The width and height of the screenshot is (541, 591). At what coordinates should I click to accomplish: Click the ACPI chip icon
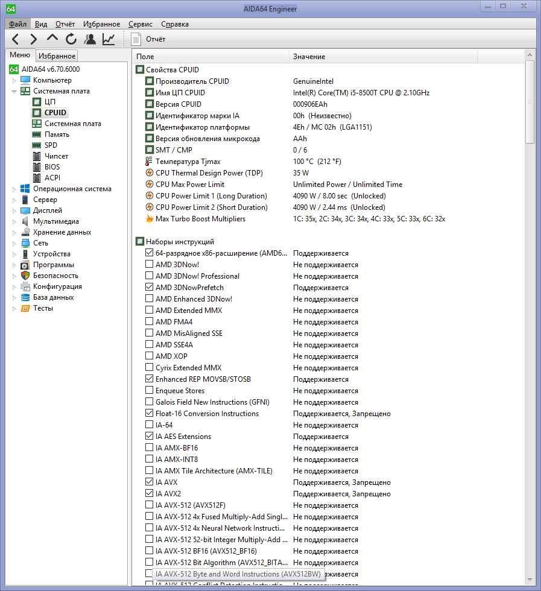pyautogui.click(x=37, y=178)
